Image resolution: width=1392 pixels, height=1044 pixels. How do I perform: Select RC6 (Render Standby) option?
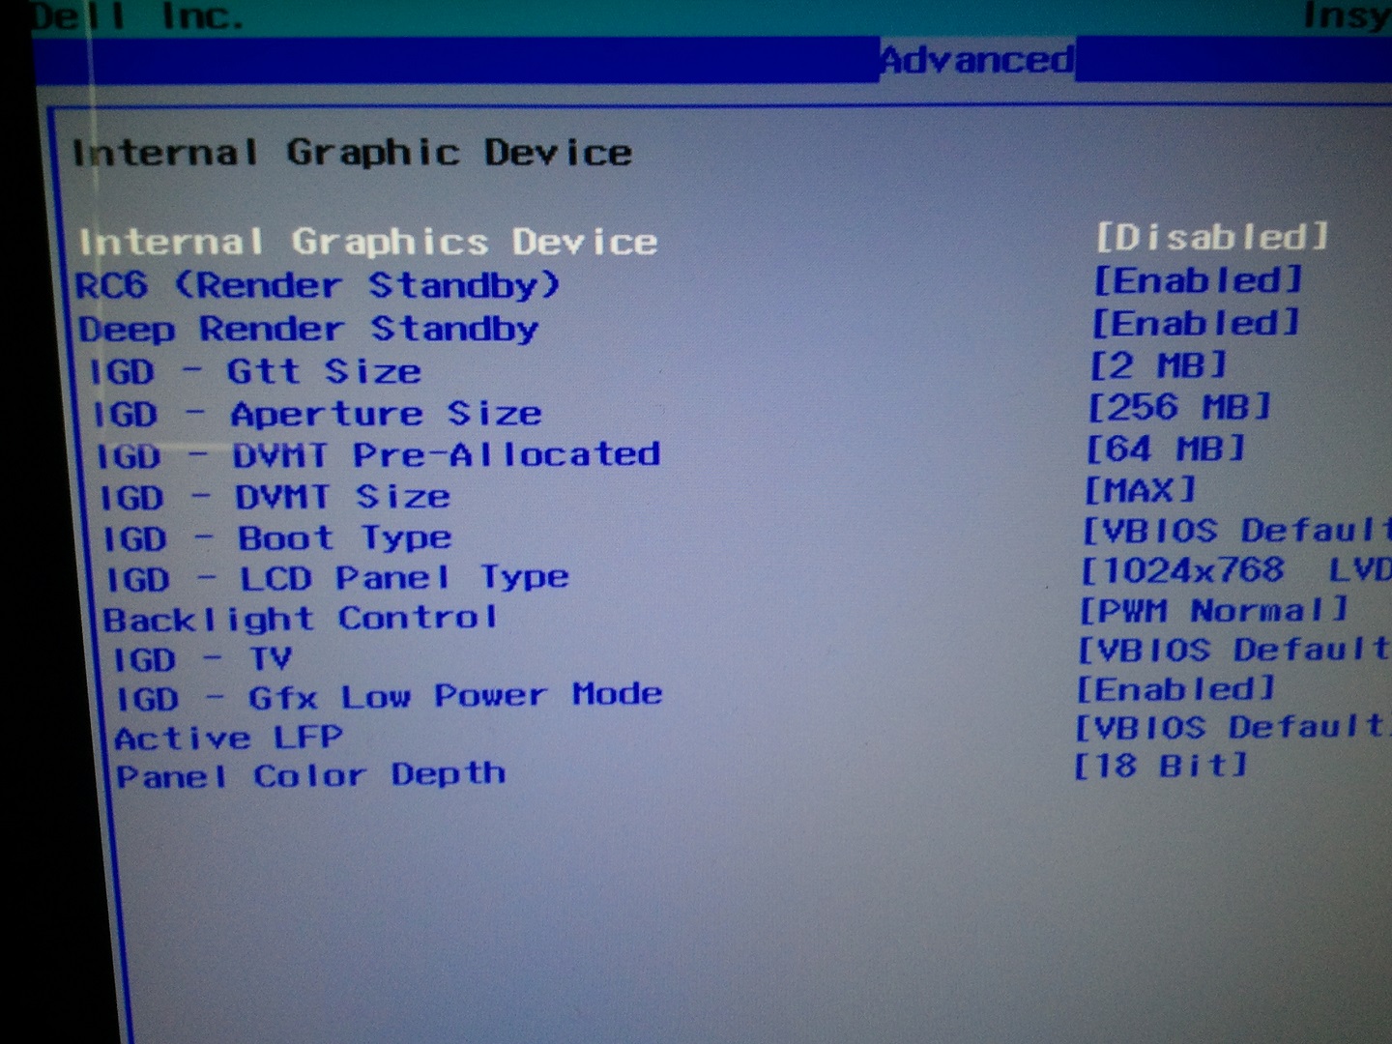317,285
